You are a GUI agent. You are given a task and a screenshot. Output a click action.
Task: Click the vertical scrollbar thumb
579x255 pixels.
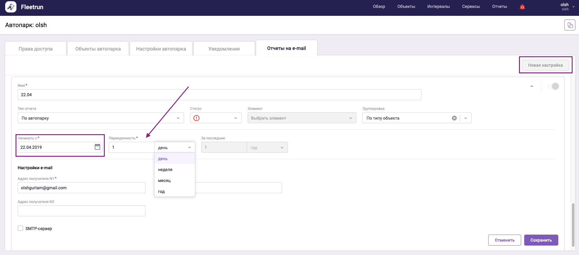point(573,225)
